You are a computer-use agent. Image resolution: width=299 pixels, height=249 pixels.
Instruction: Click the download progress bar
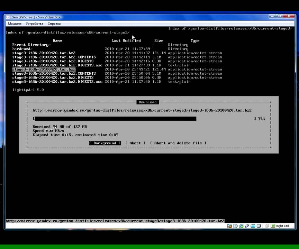pyautogui.click(x=145, y=119)
